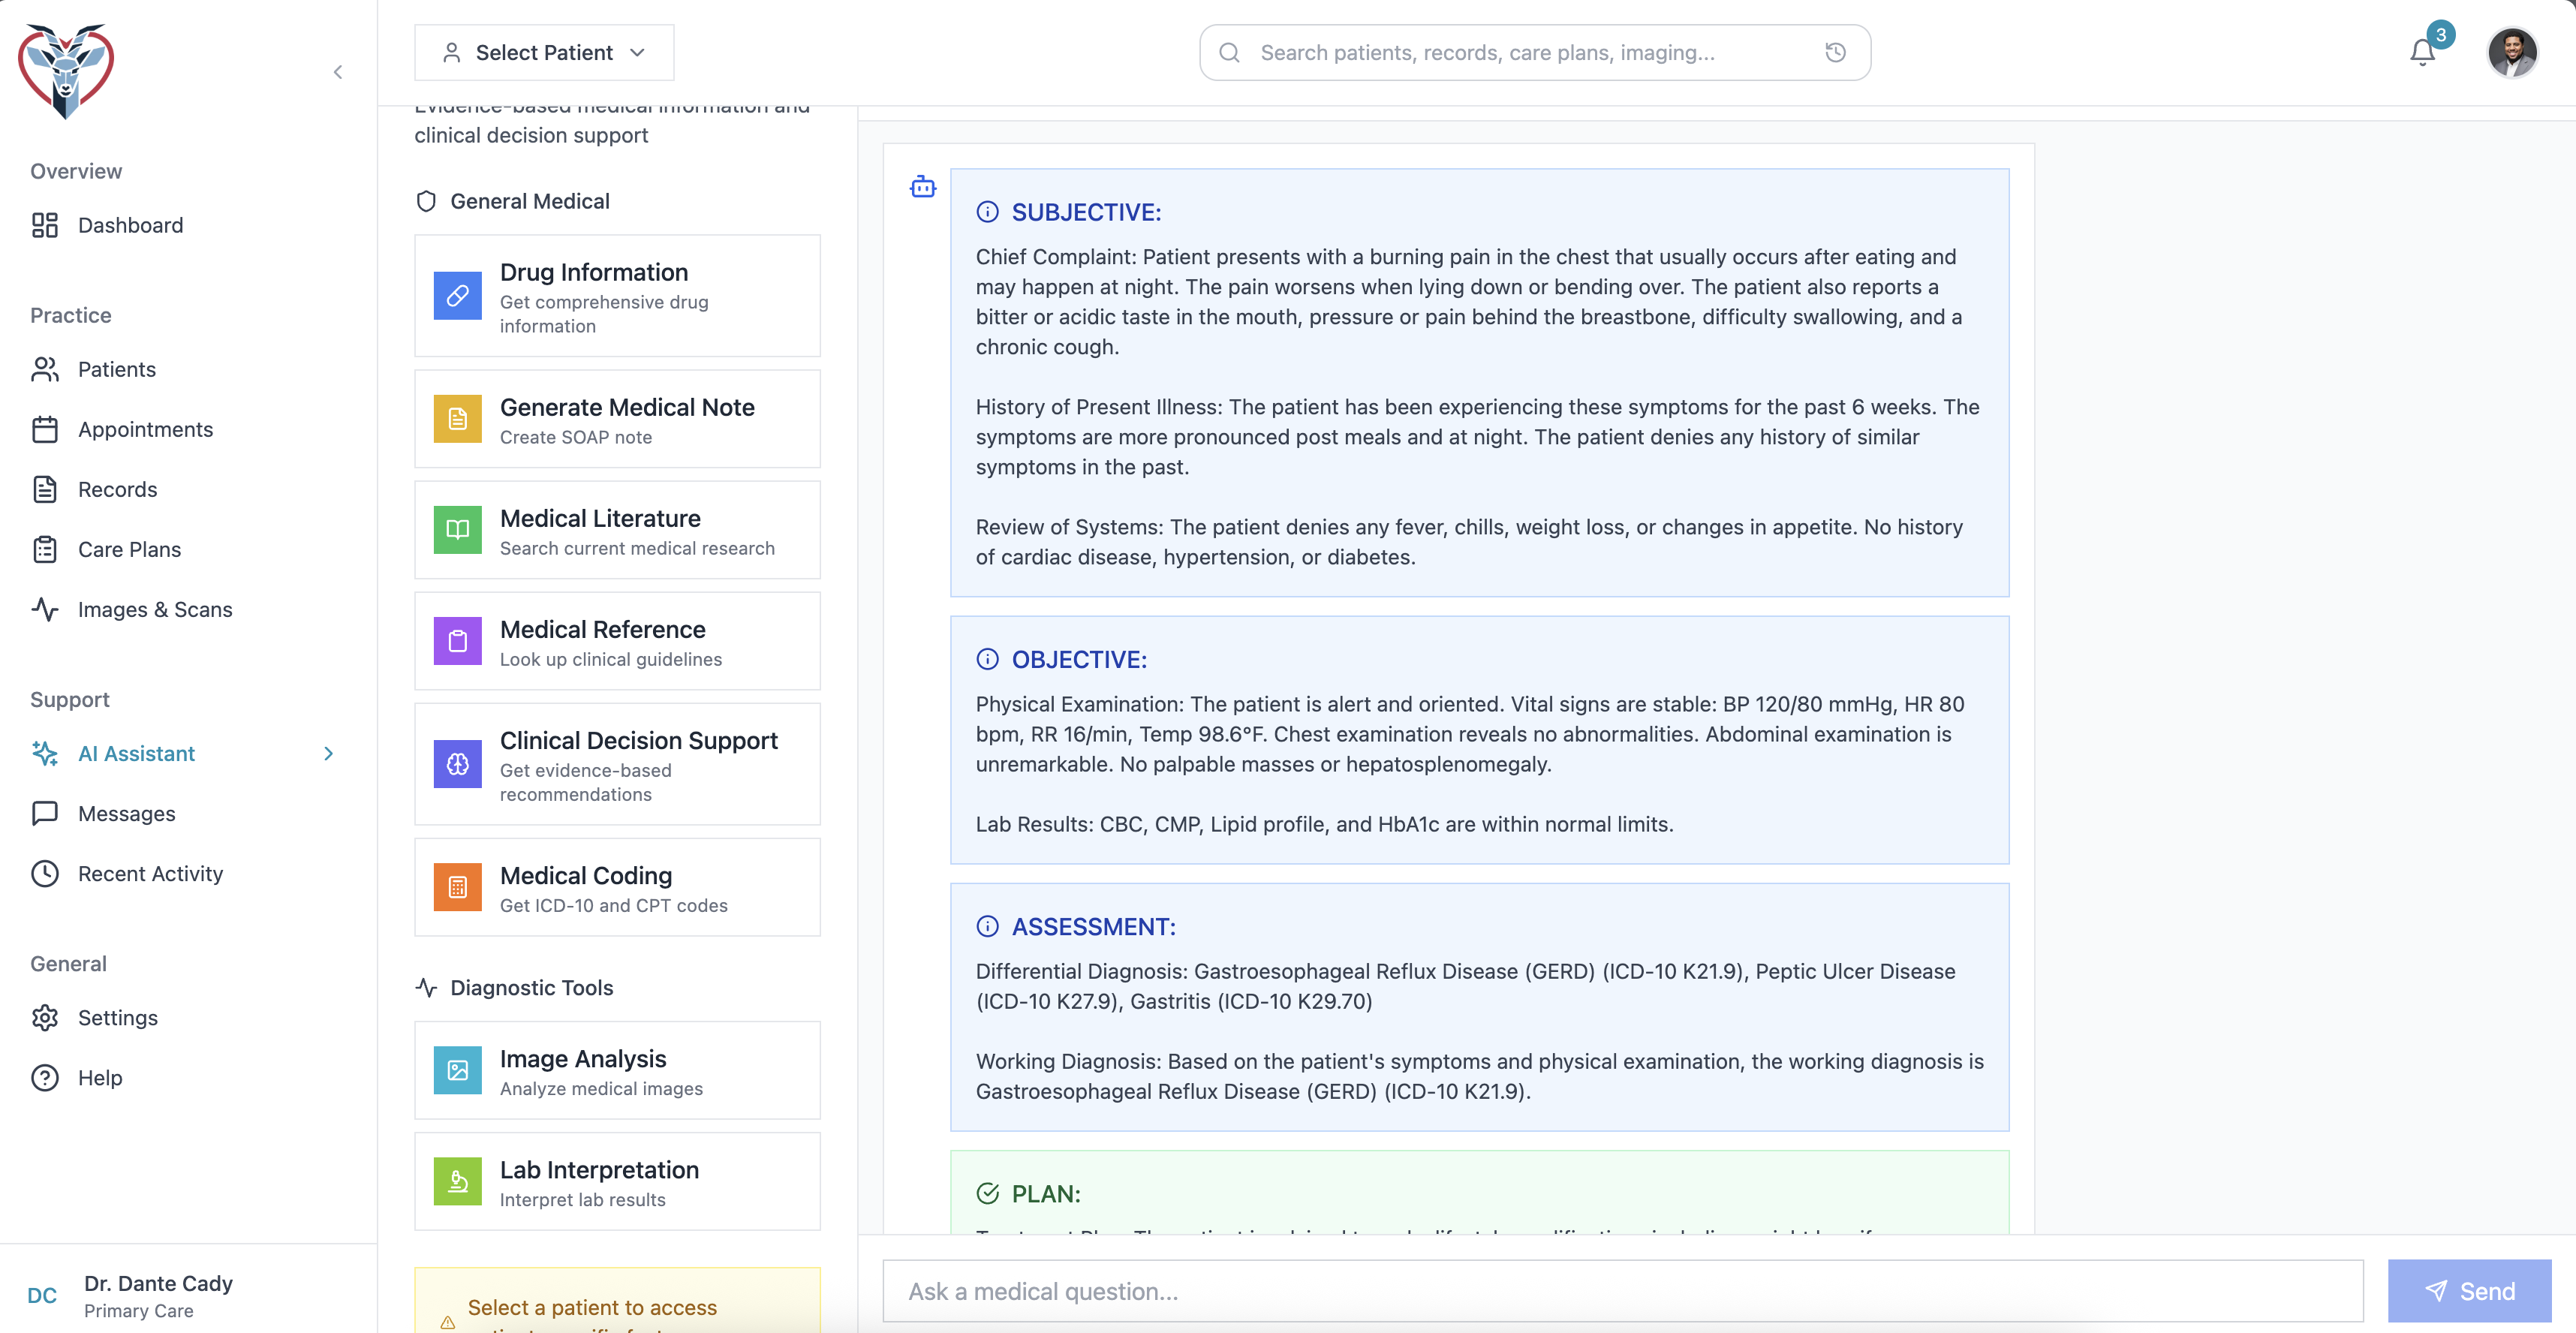This screenshot has width=2576, height=1333.
Task: Go to the Appointments page
Action: (x=145, y=429)
